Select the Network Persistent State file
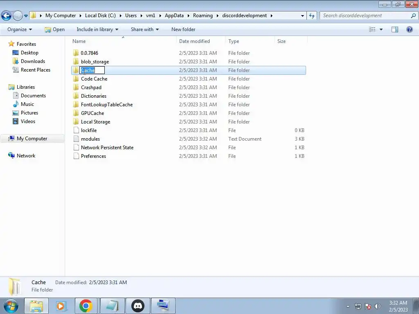Screen dimensions: 419x314 (x=107, y=147)
